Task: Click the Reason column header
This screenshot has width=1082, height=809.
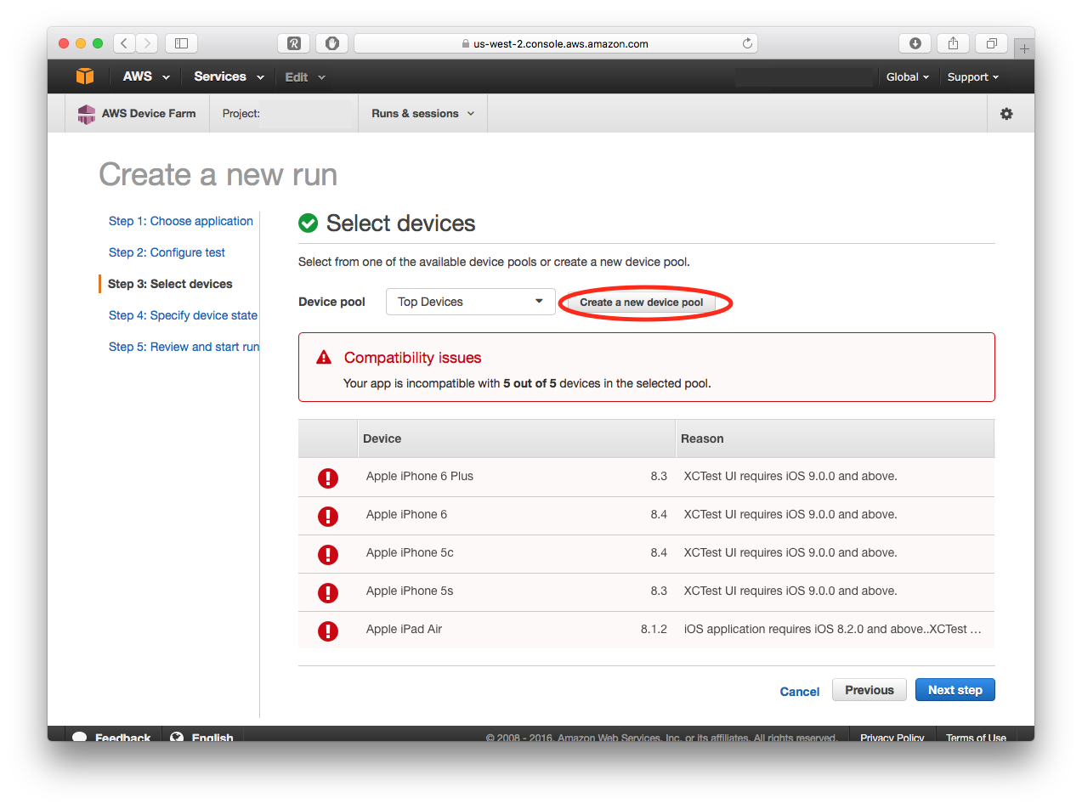Action: 835,438
